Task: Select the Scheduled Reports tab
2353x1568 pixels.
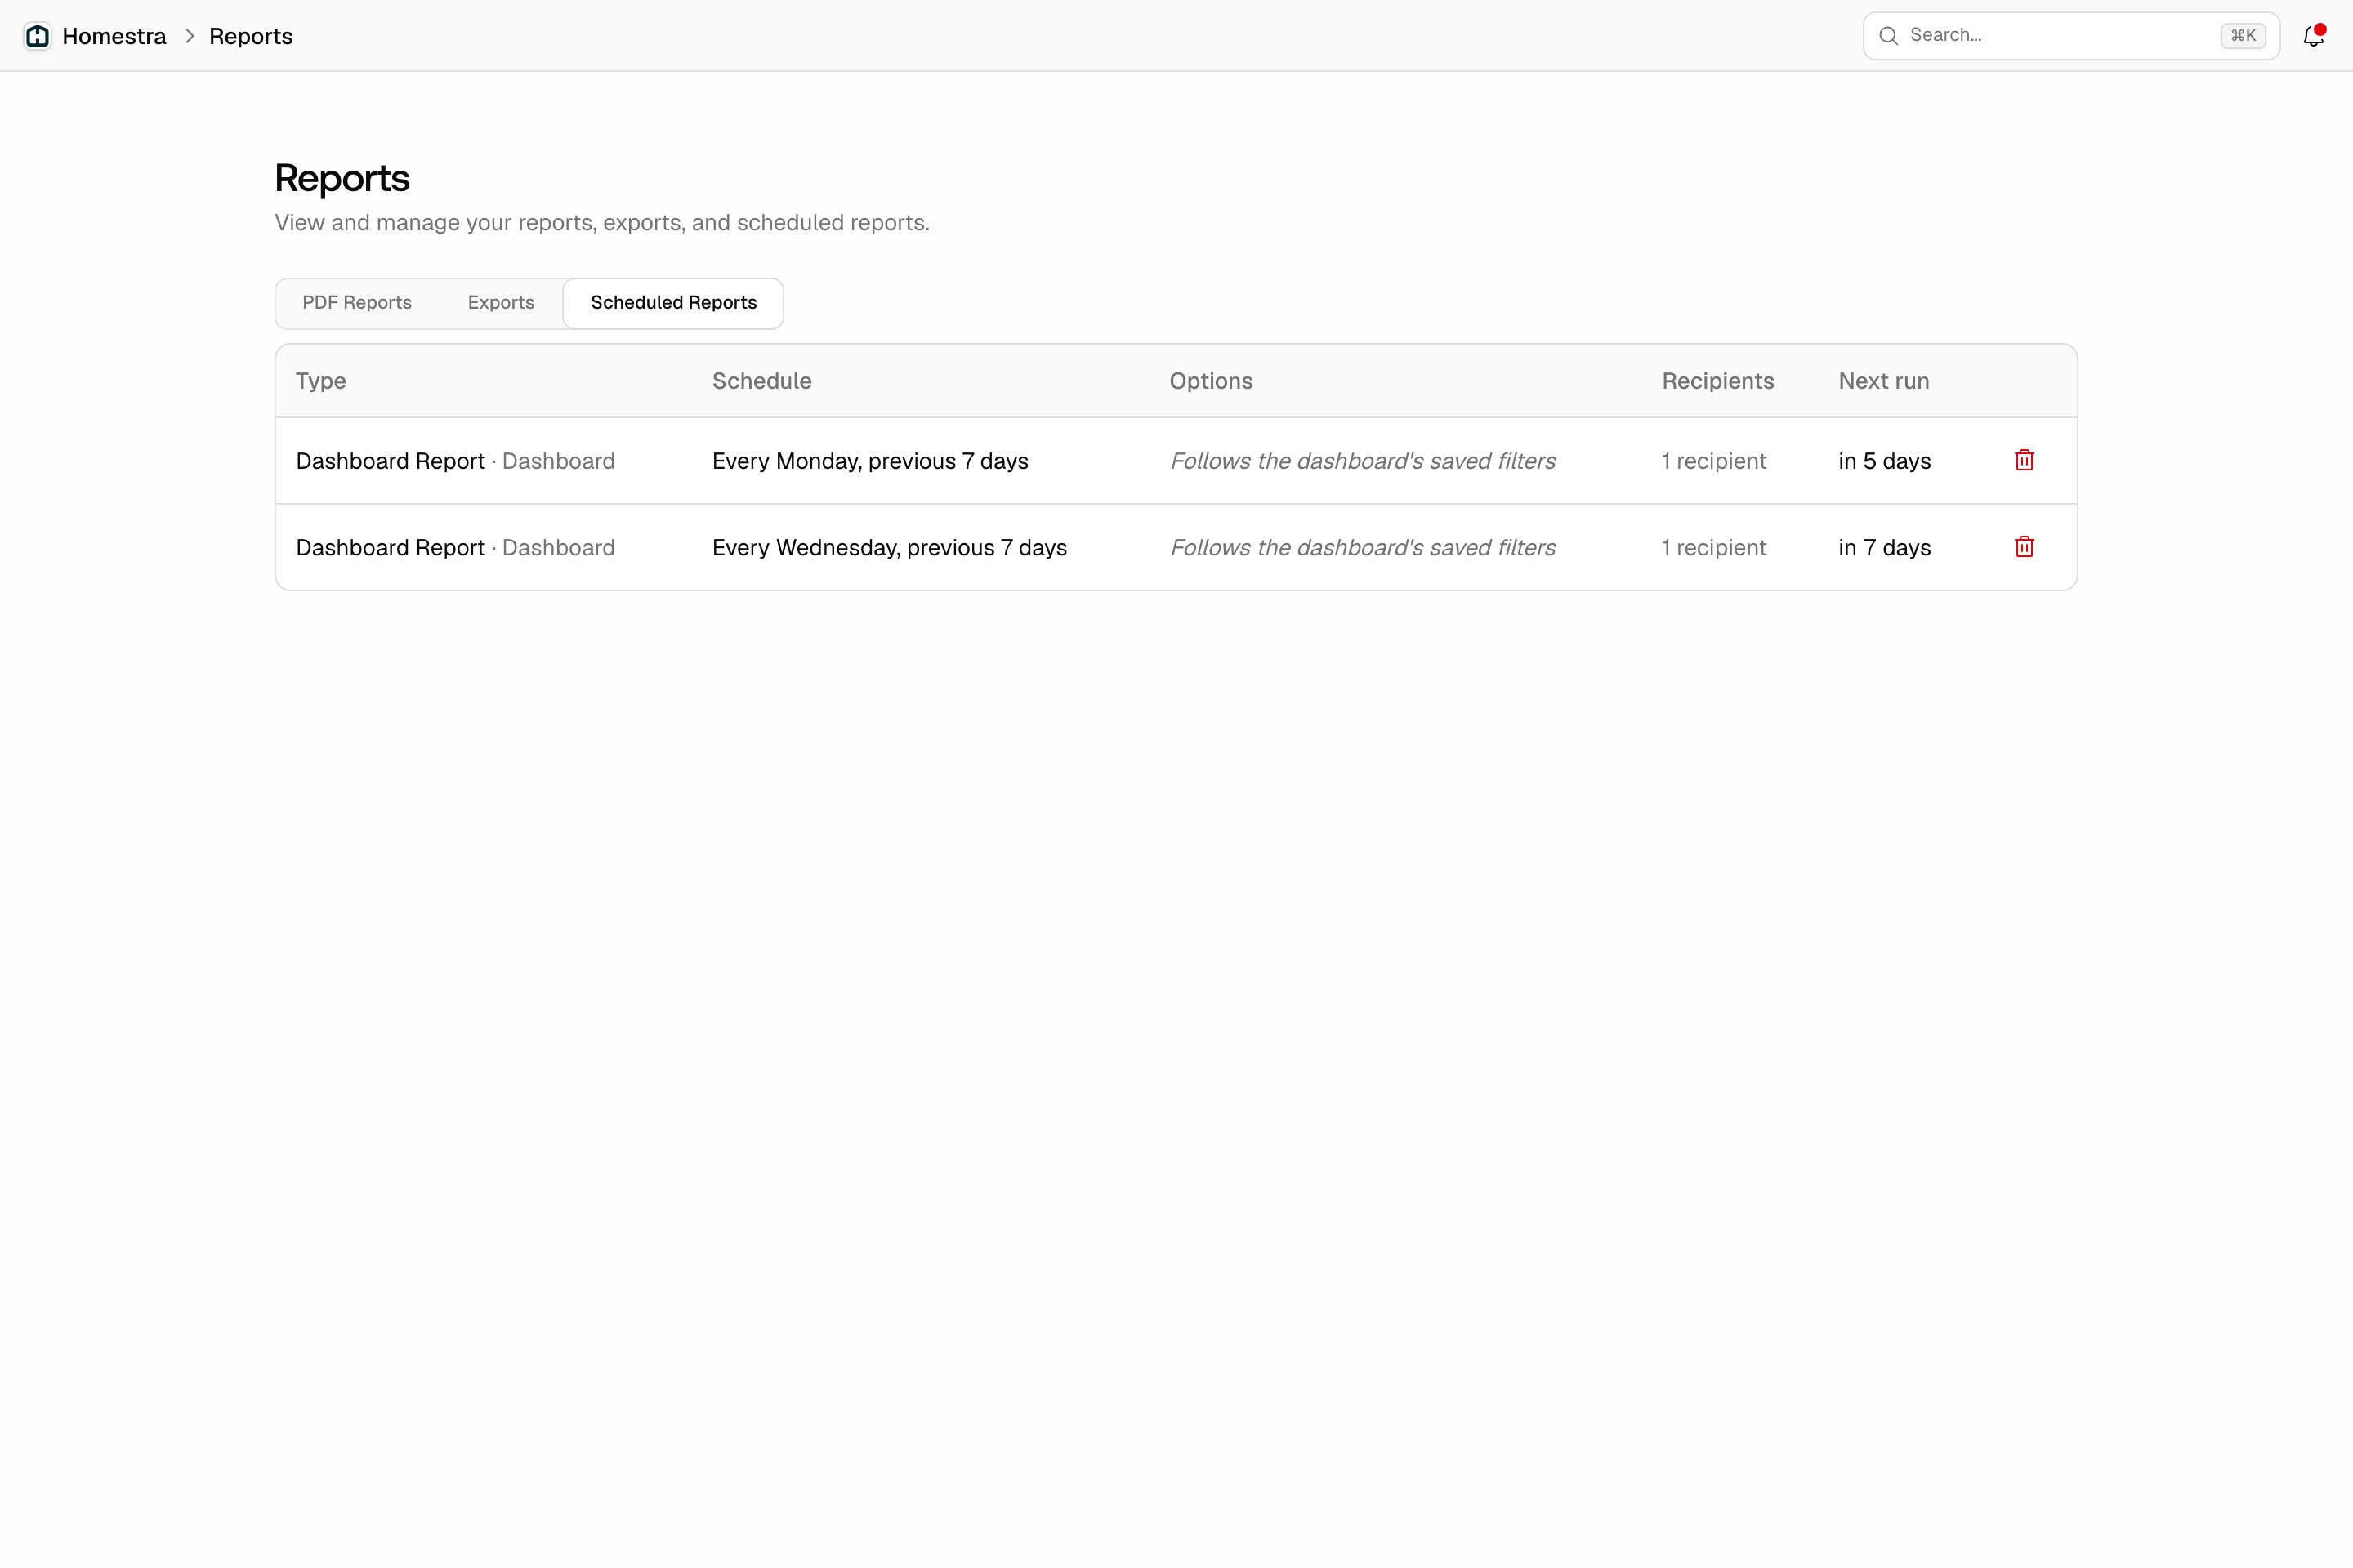Action: click(x=673, y=303)
